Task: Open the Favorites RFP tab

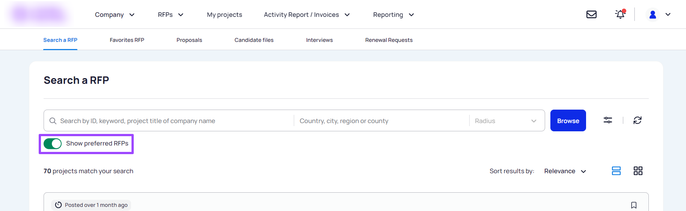Action: [127, 40]
